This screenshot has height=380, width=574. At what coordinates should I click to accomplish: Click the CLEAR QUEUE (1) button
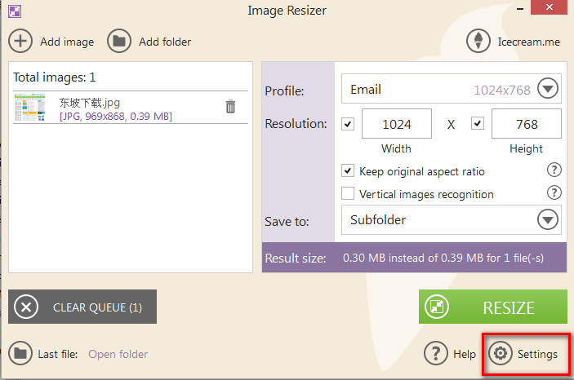82,307
